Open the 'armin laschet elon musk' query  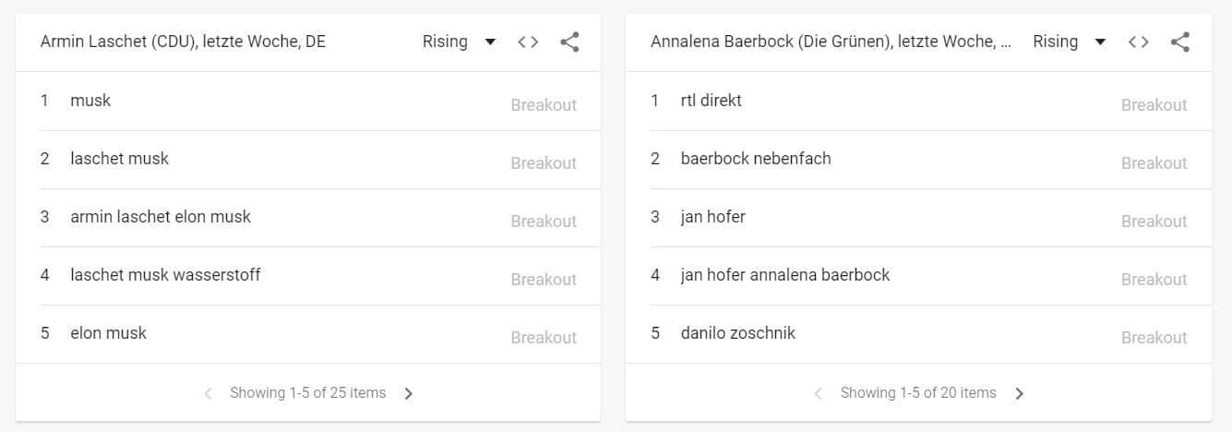[x=160, y=217]
